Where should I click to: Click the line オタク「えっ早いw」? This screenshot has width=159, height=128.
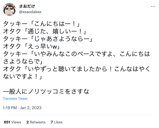[32, 47]
